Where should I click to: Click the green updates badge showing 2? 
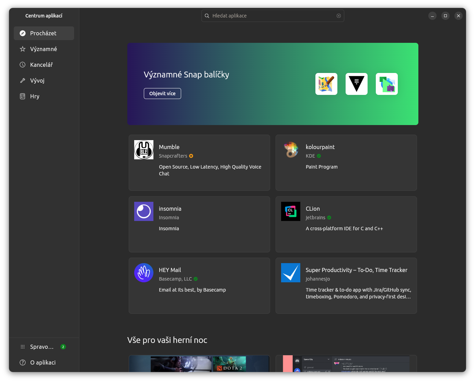[63, 347]
